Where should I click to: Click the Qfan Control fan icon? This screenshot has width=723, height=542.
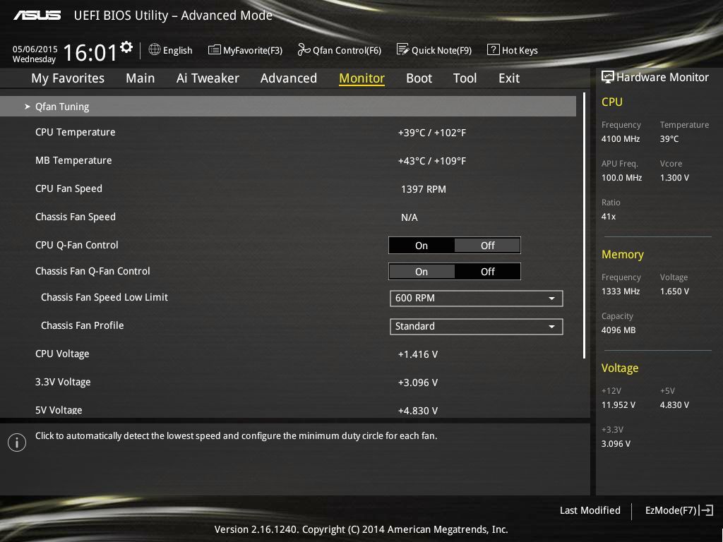click(304, 50)
